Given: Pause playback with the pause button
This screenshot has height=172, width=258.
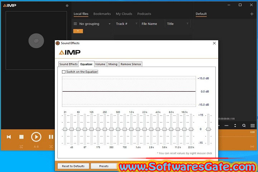Looking at the screenshot, I should coord(51,137).
